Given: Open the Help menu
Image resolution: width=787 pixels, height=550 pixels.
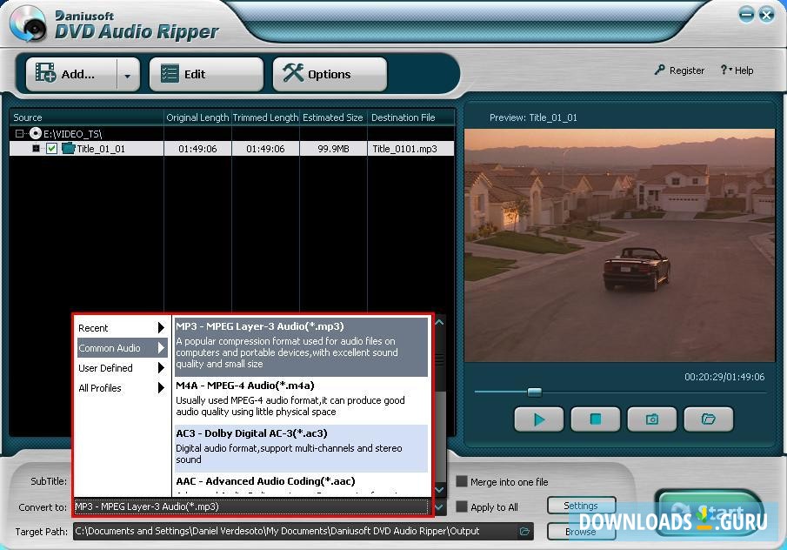Looking at the screenshot, I should pyautogui.click(x=737, y=70).
